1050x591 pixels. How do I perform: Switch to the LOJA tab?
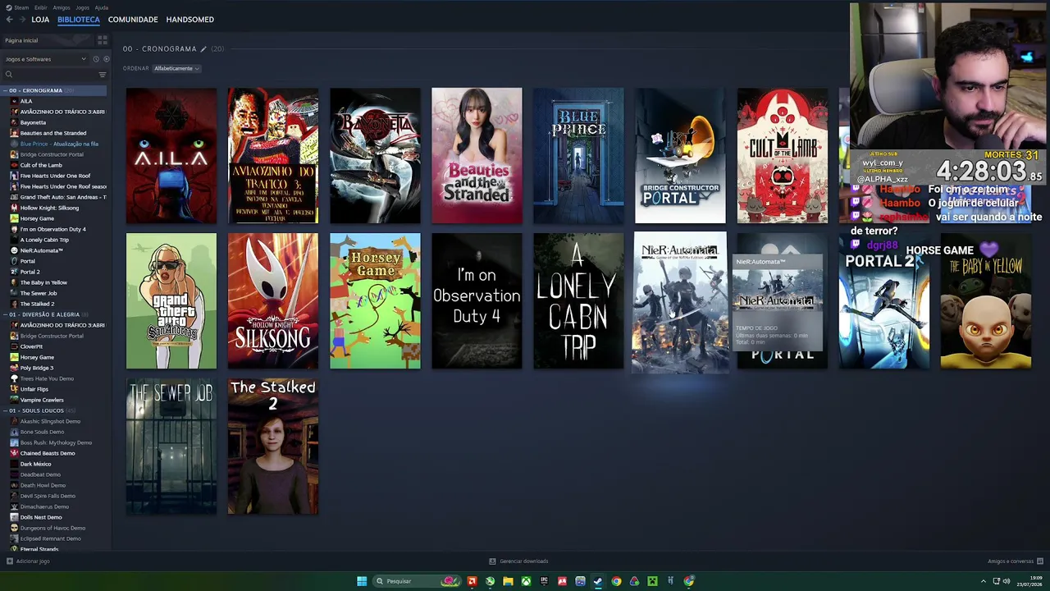40,20
